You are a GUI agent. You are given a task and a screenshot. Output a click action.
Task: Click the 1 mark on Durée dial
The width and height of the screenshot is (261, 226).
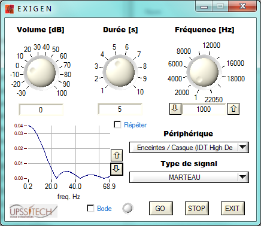102,91
